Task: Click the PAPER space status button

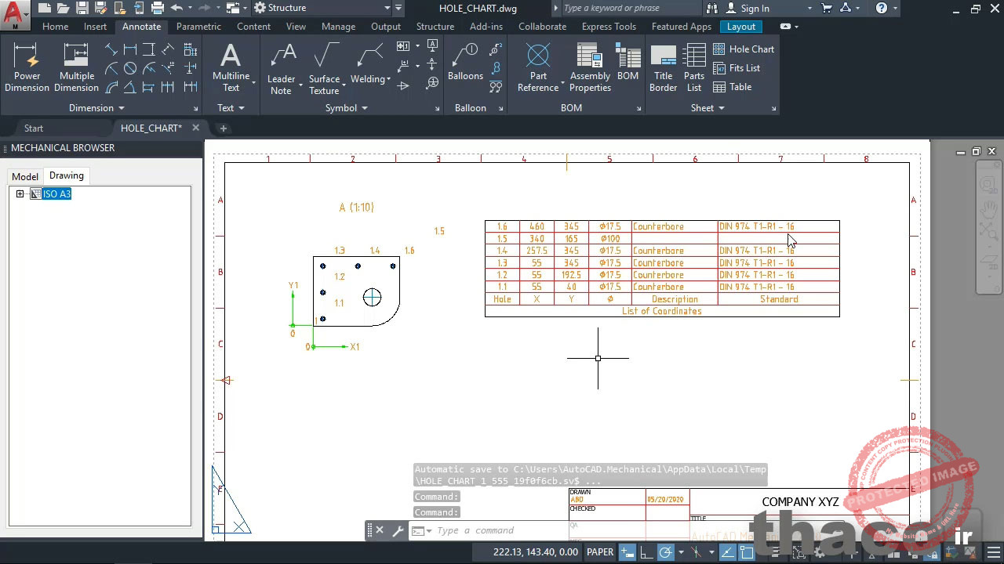Action: [600, 552]
